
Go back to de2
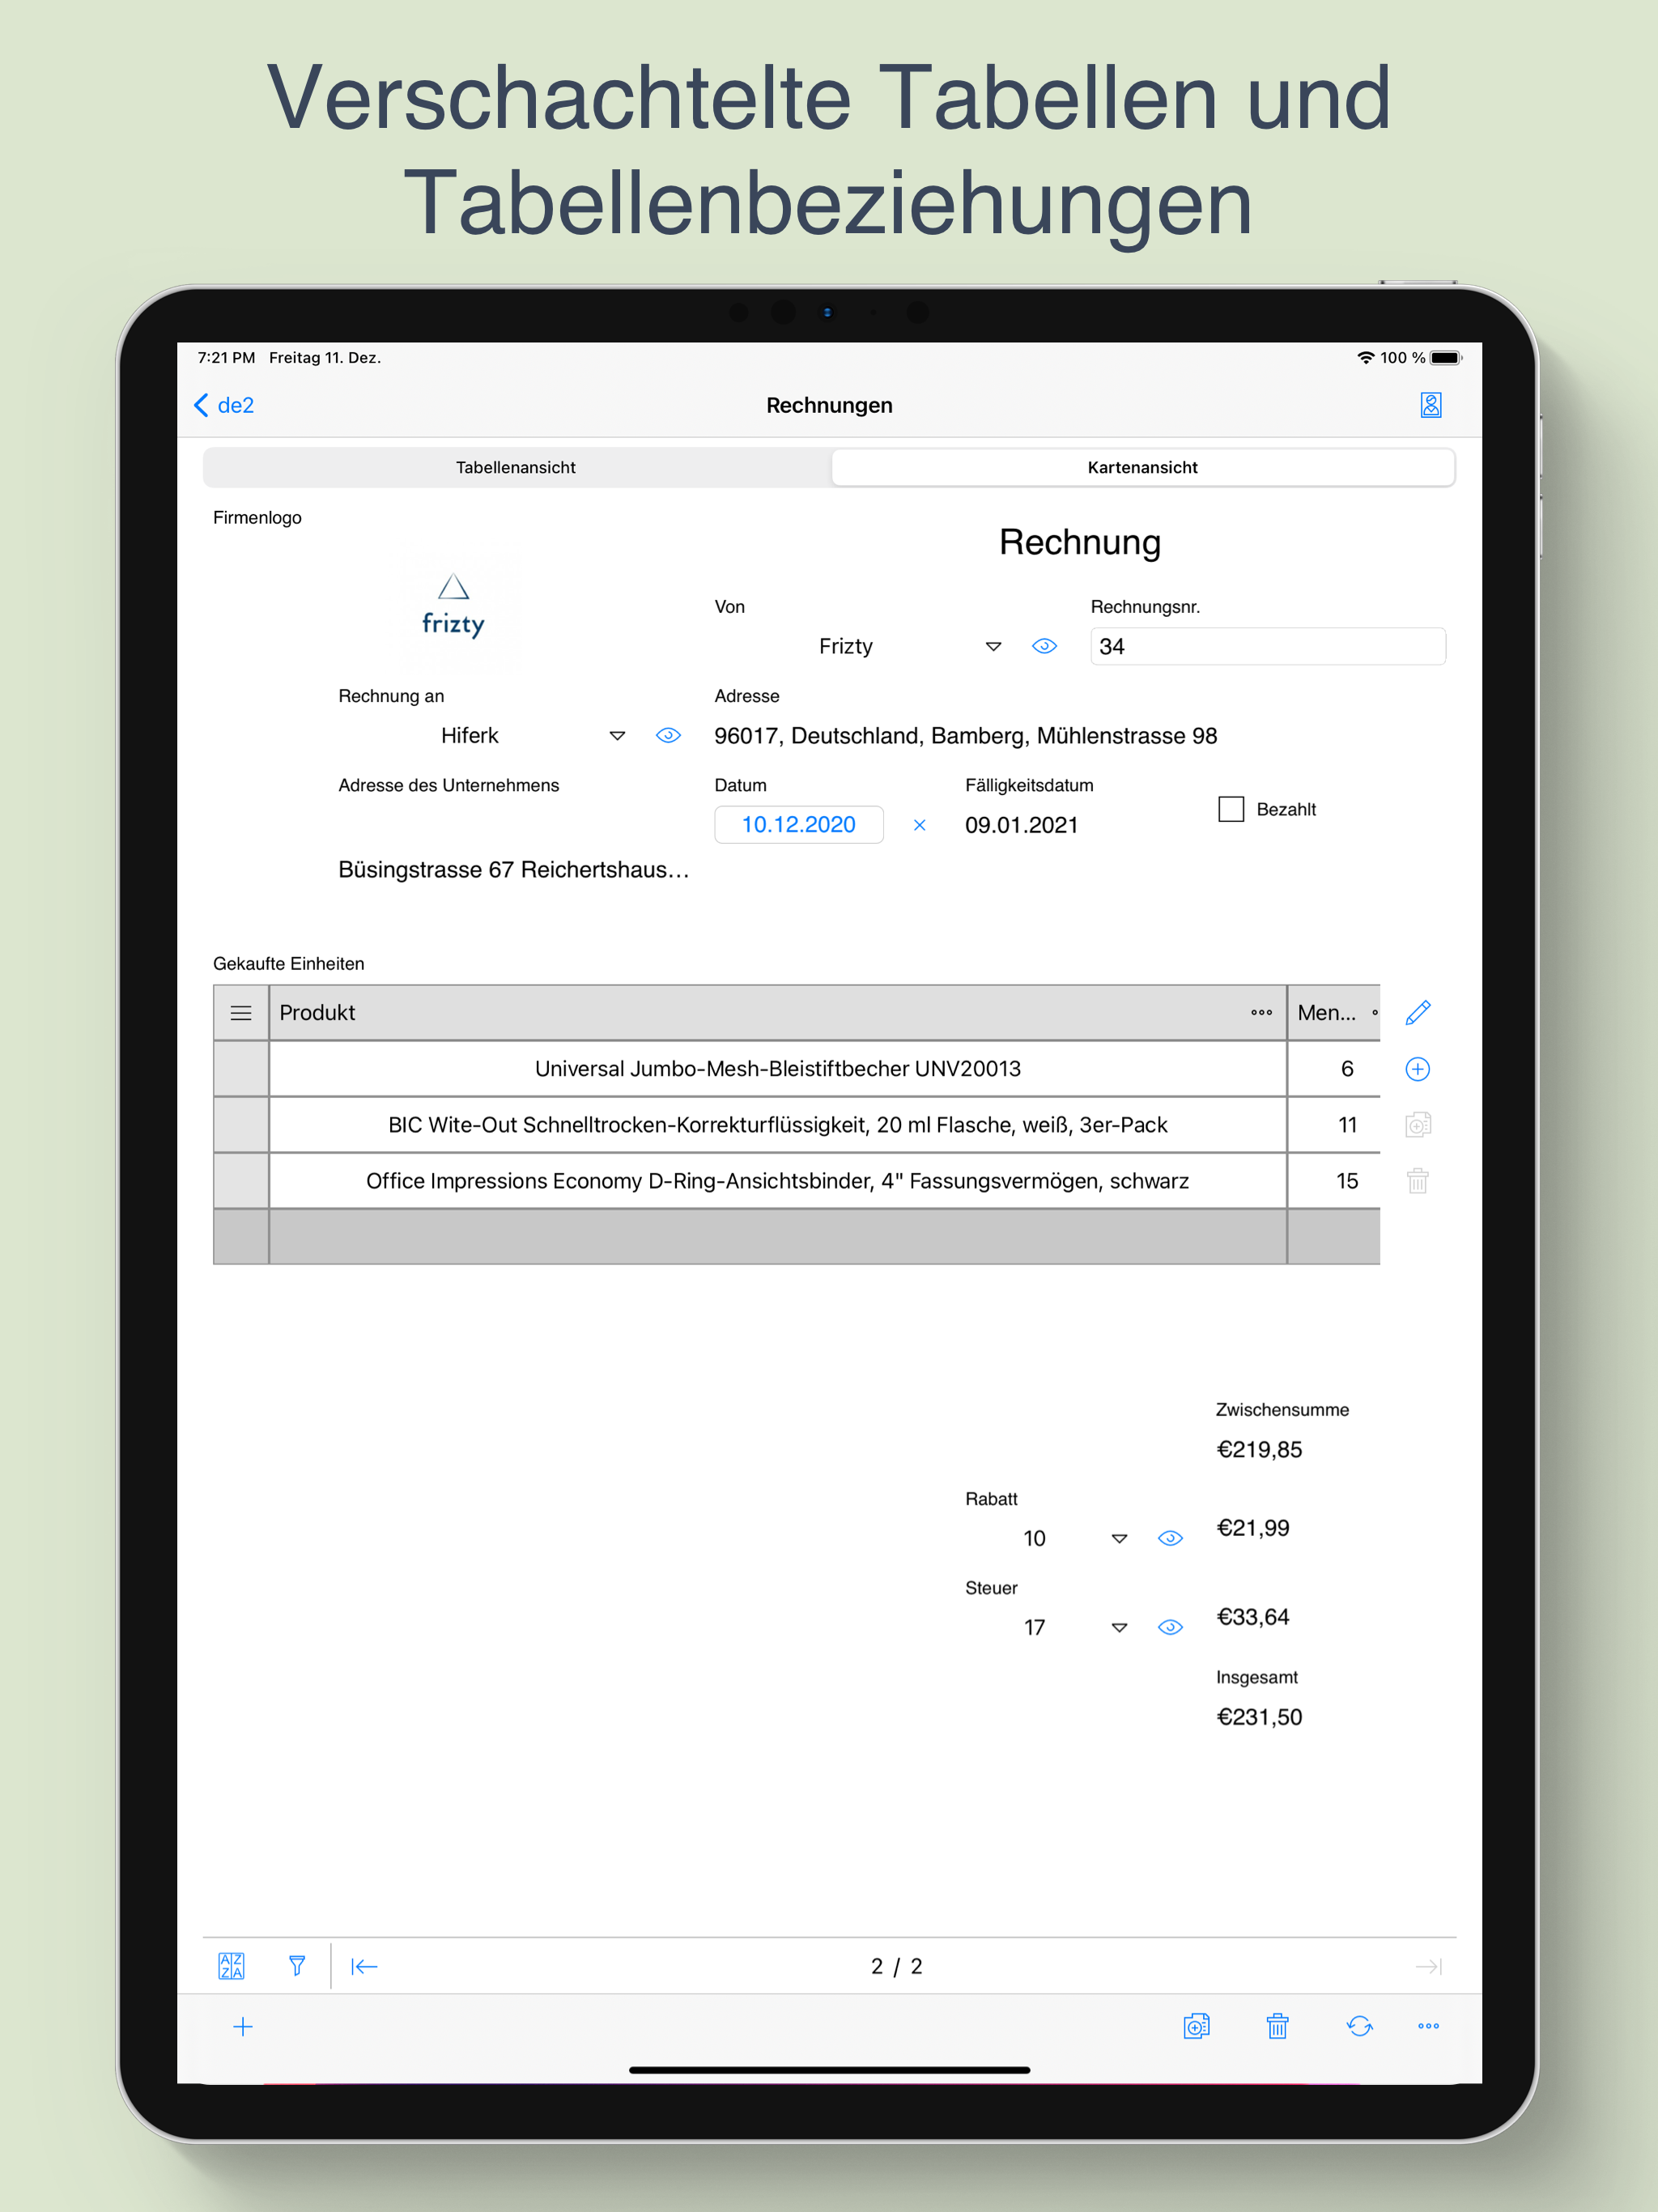click(x=224, y=405)
